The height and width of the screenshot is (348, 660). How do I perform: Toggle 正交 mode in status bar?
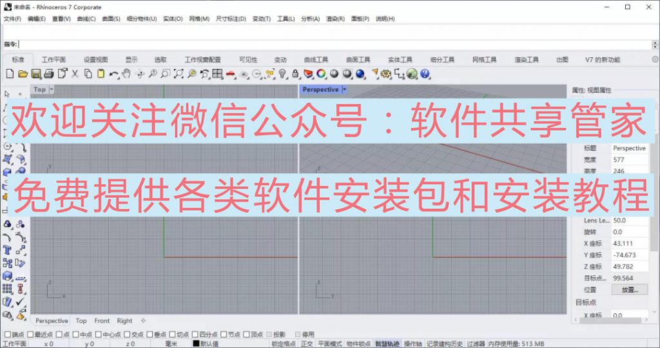307,343
